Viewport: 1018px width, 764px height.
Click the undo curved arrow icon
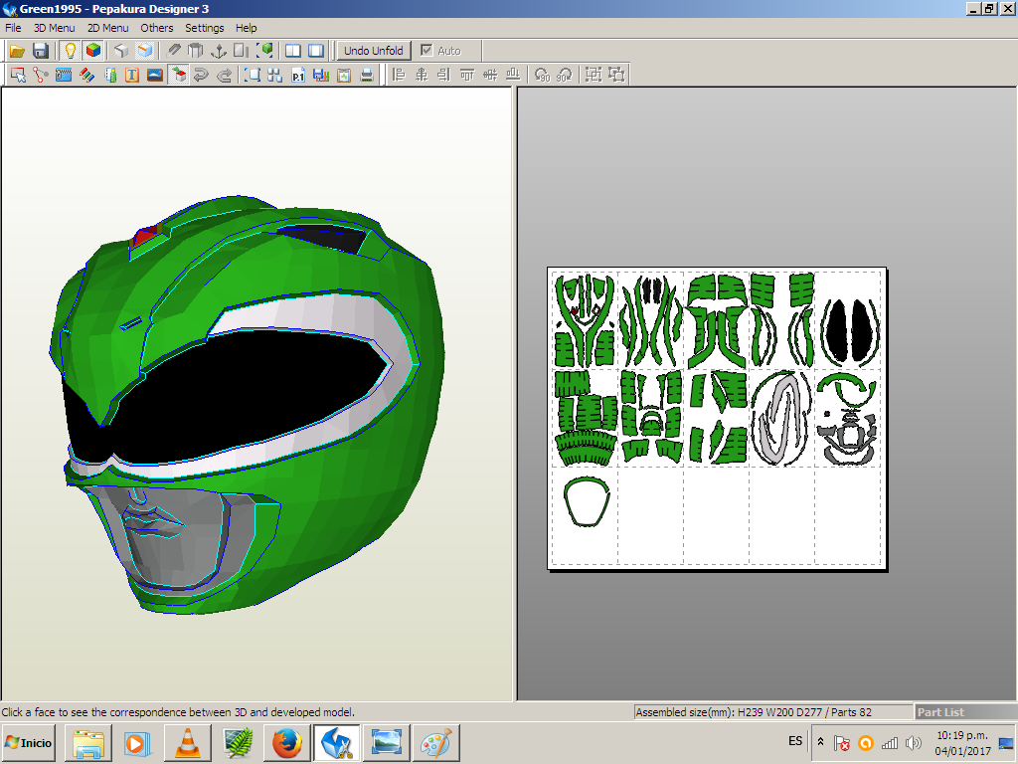pos(201,75)
